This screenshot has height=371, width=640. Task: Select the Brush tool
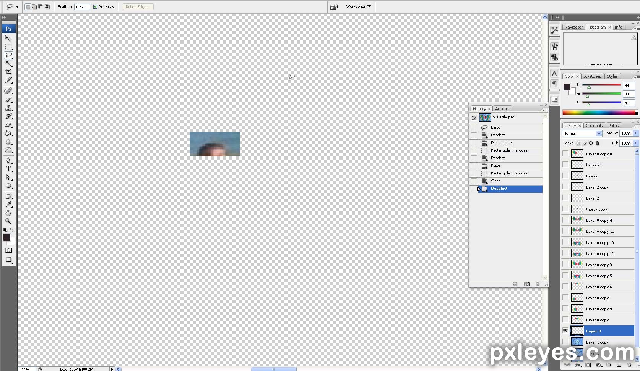(8, 99)
